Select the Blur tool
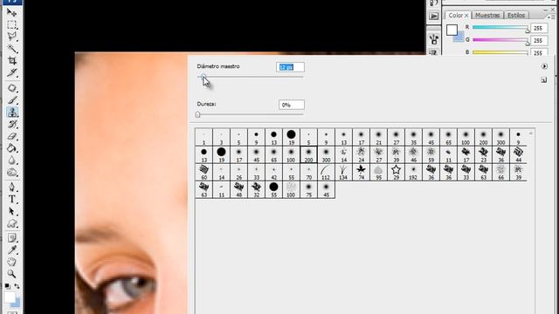The image size is (559, 314). point(12,160)
